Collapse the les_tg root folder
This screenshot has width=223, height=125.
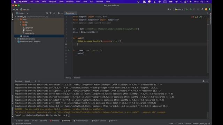(16, 17)
